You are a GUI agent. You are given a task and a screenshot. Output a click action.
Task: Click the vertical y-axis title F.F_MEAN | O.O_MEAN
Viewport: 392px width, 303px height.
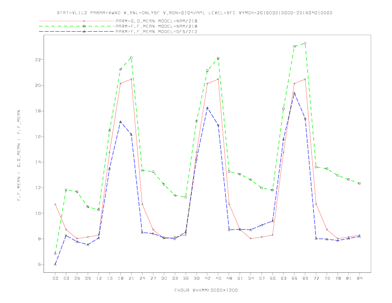19,155
